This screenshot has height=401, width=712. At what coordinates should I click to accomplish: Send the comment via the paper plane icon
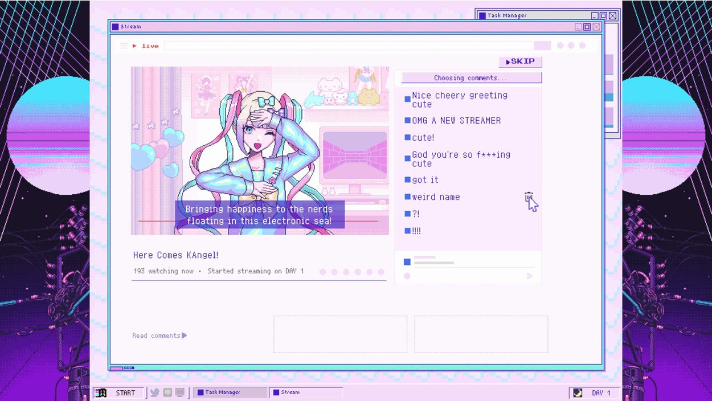(x=529, y=276)
